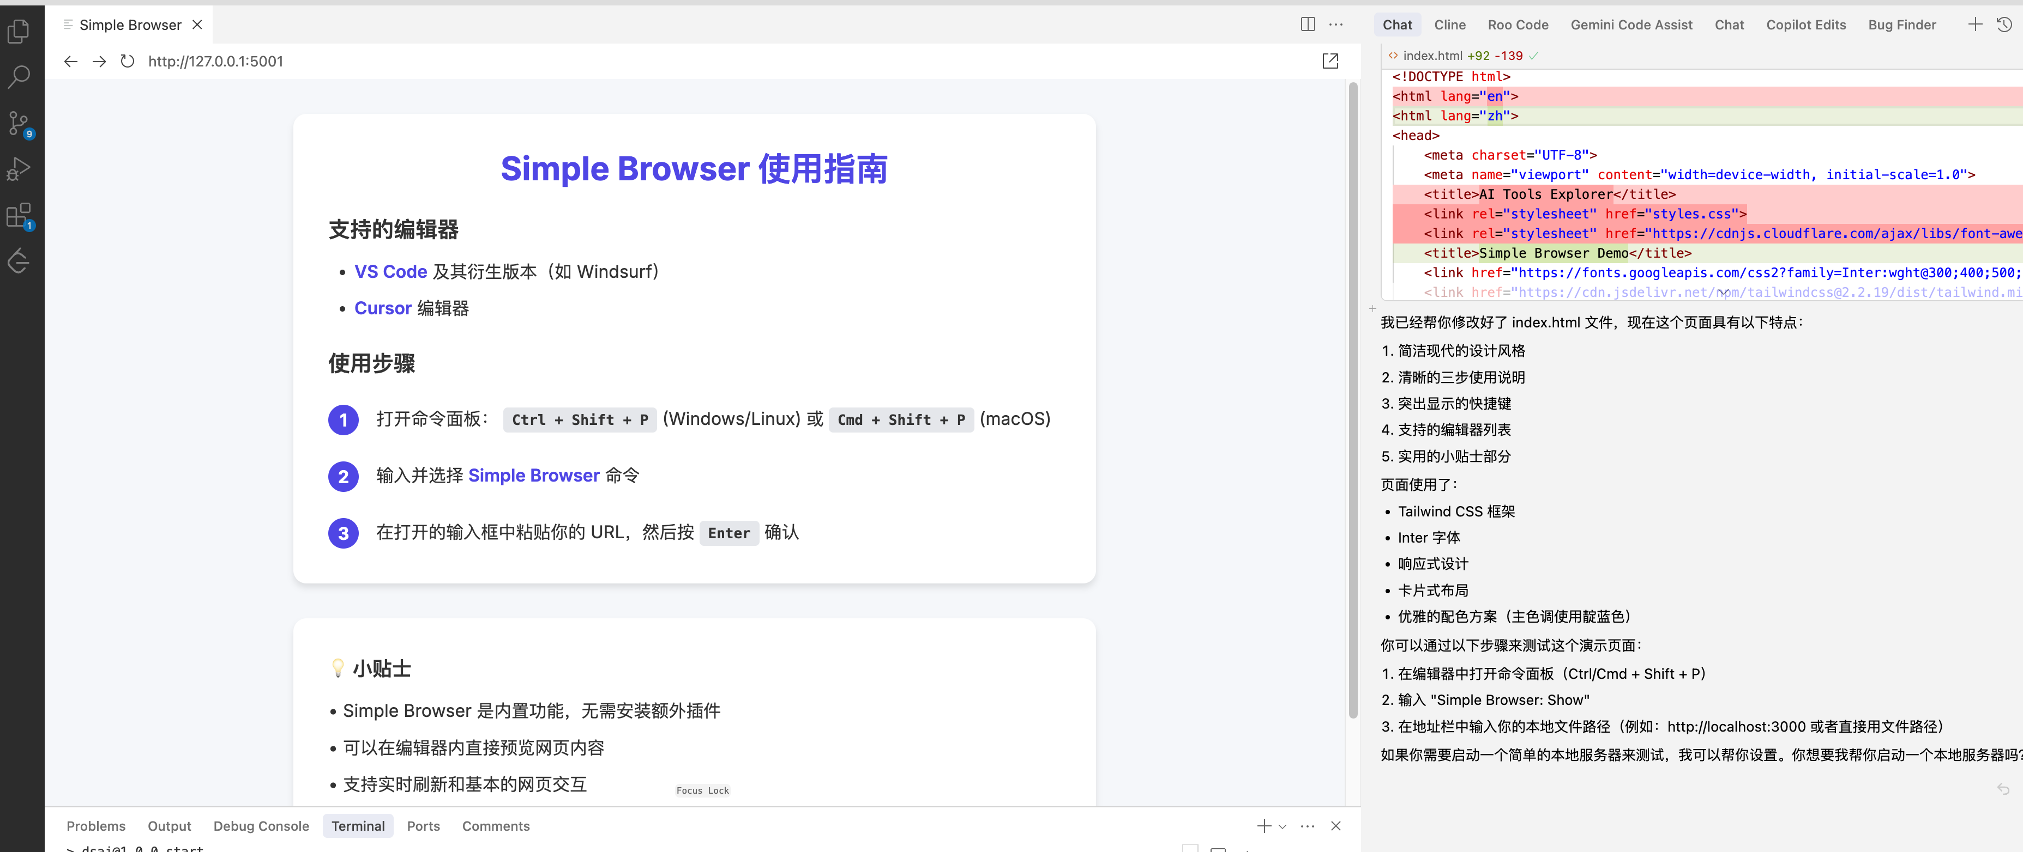Click the VS Code link in the editors list
The image size is (2023, 852).
(x=390, y=271)
